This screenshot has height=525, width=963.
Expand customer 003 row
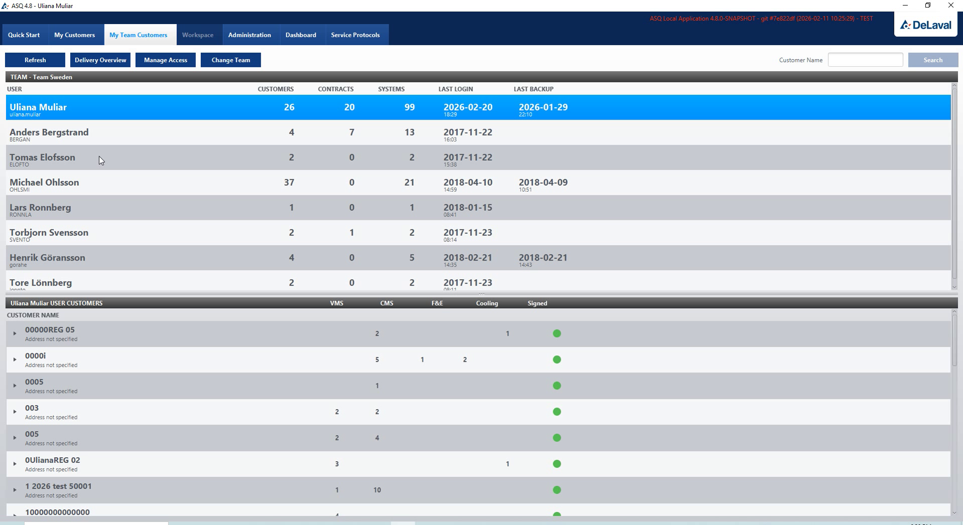click(15, 412)
